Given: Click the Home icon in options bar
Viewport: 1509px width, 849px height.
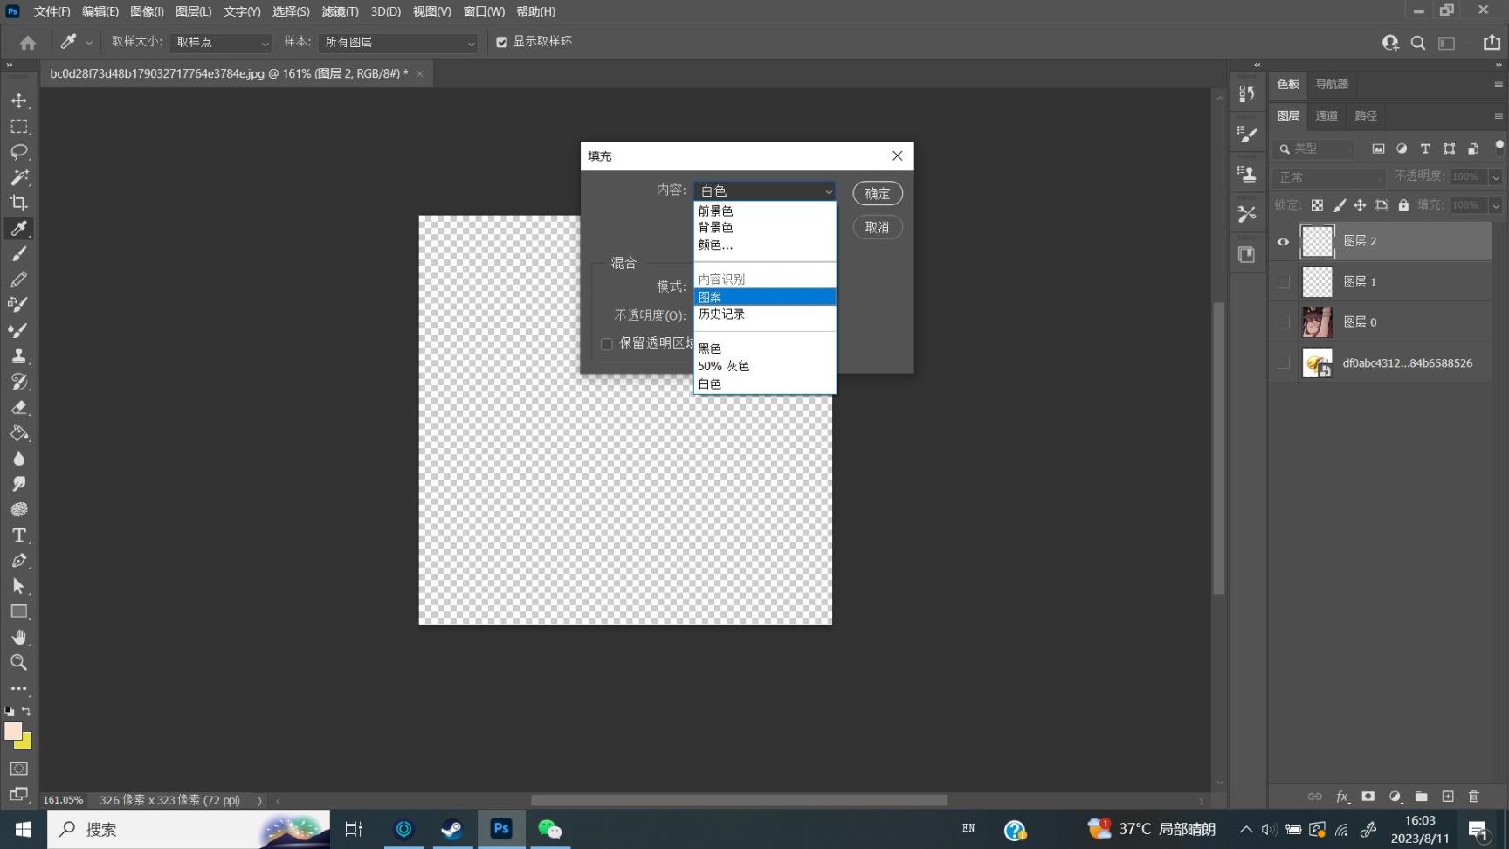Looking at the screenshot, I should [28, 42].
